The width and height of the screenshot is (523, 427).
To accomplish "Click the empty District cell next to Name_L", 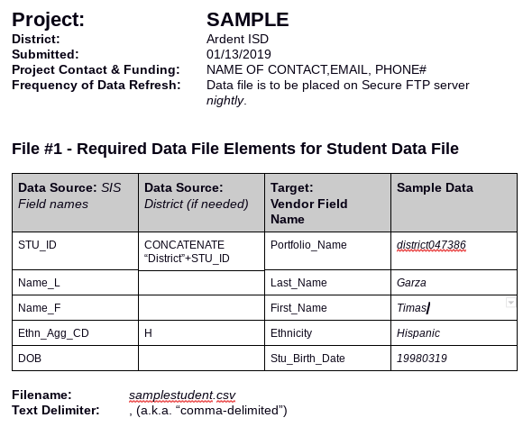I will 201,283.
